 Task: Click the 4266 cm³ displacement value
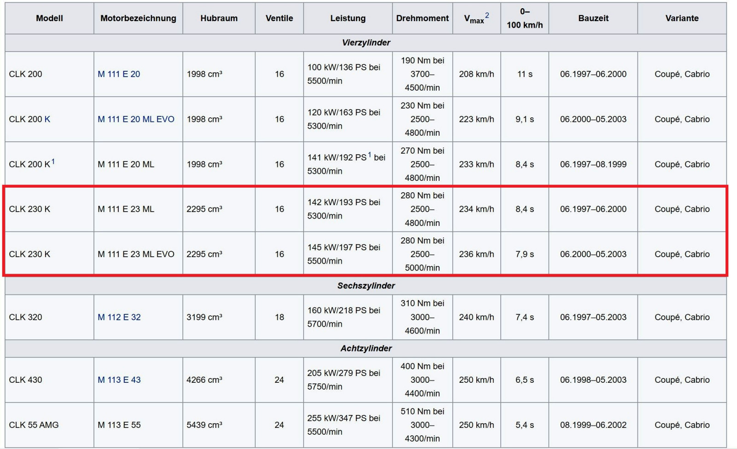pos(204,380)
